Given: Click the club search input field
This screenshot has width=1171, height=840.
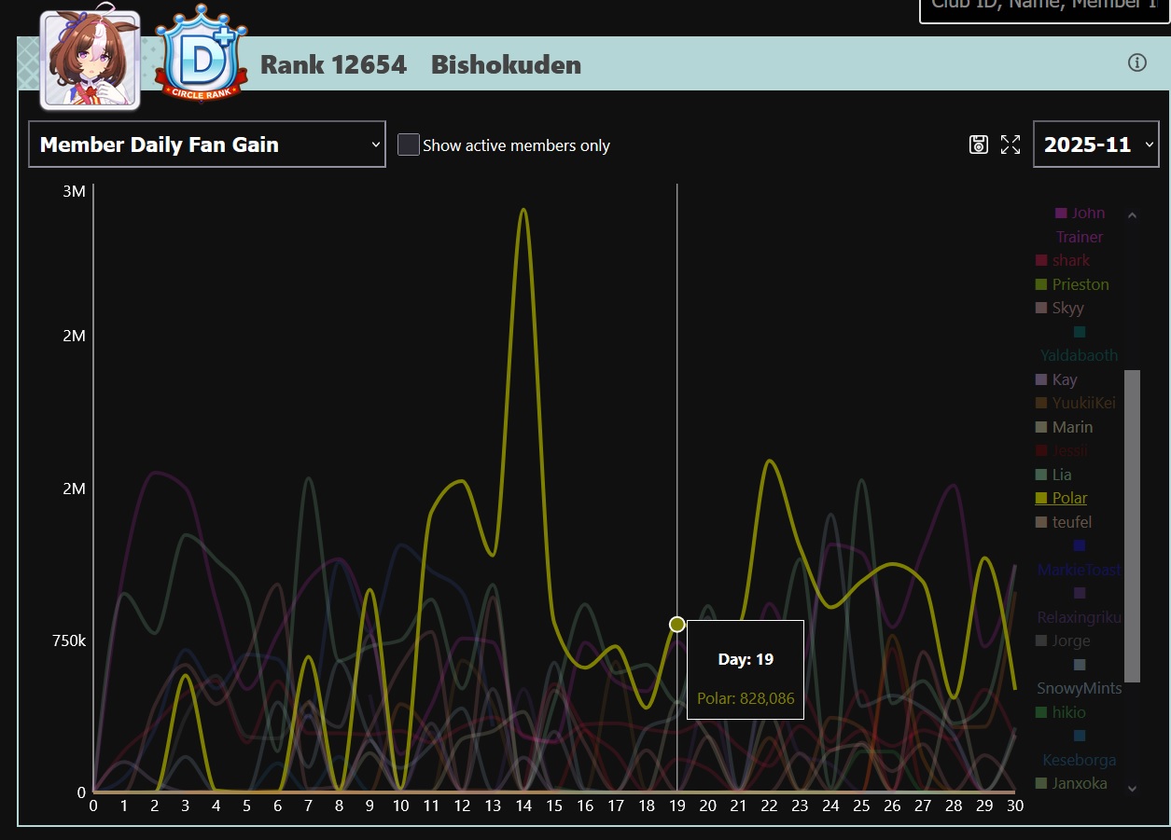Looking at the screenshot, I should tap(1045, 7).
